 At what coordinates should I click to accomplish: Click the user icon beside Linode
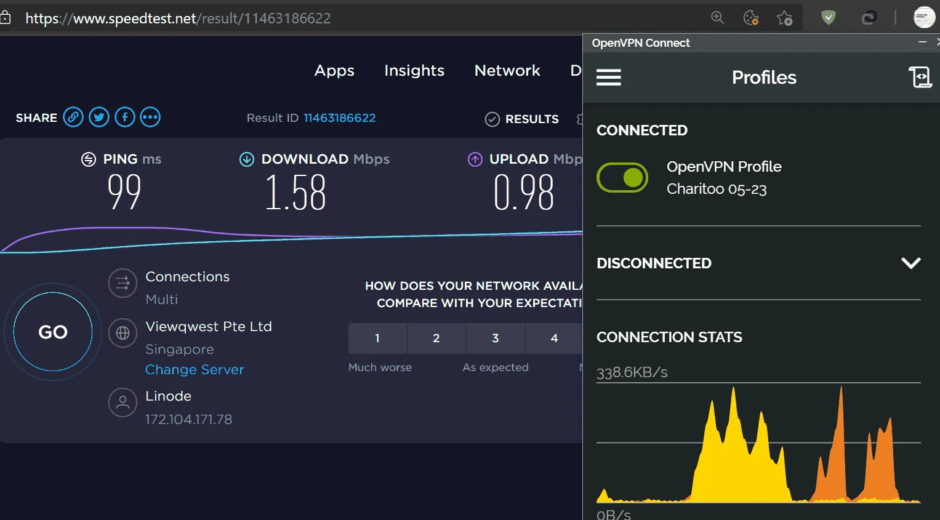coord(123,402)
